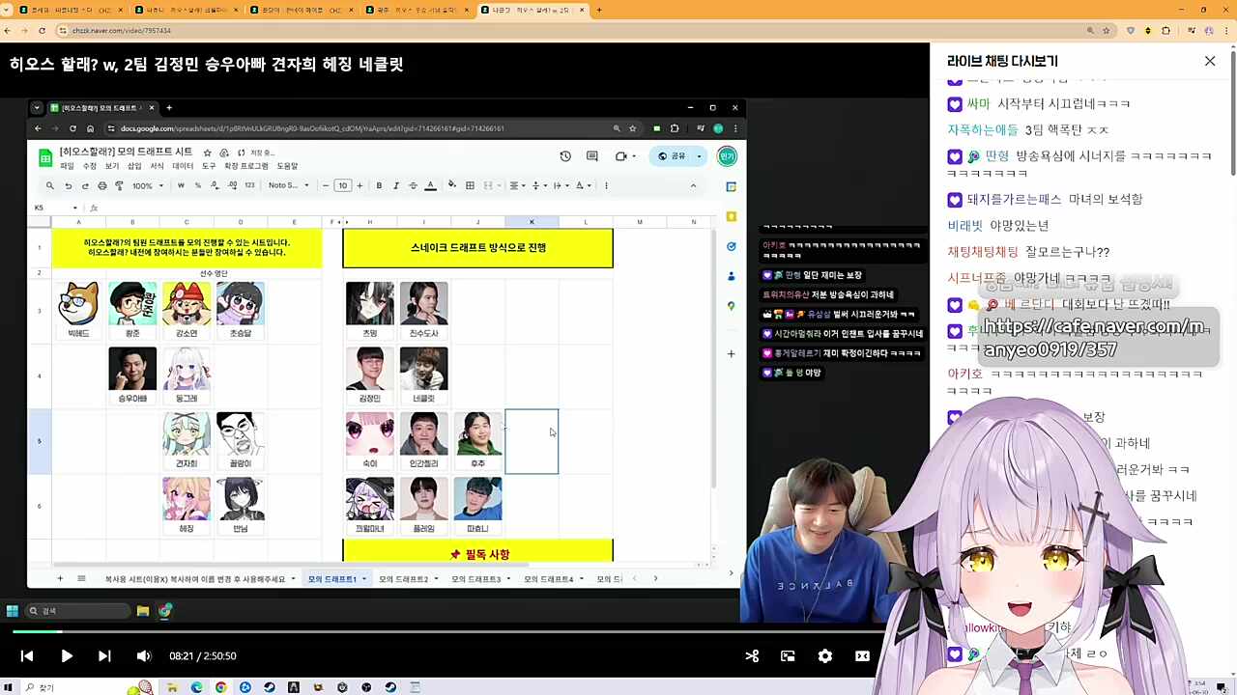Undo the last Sheets action
This screenshot has width=1237, height=695.
68,185
